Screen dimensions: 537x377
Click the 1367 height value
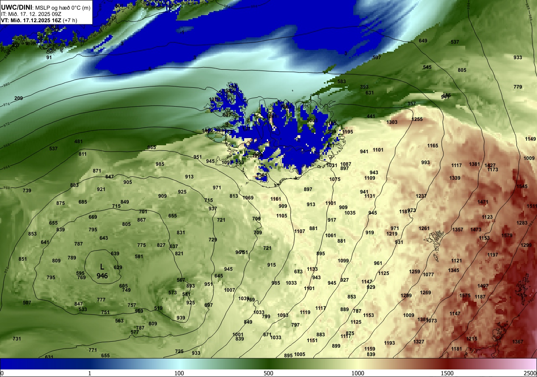(x=518, y=342)
